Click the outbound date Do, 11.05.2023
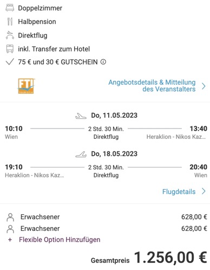Image resolution: width=210 pixels, height=270 pixels. [114, 115]
